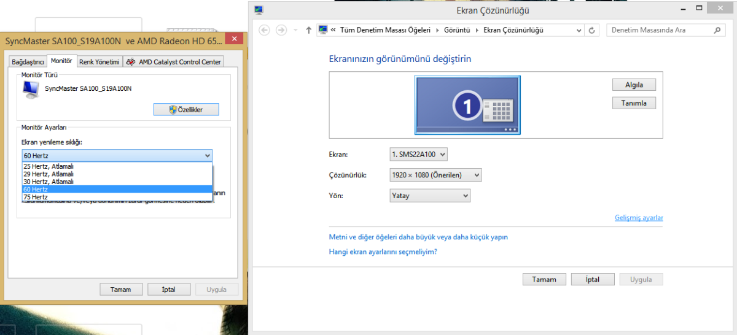Choose 25 Hertz, Atlamalı refresh rate
This screenshot has width=737, height=335.
(117, 166)
